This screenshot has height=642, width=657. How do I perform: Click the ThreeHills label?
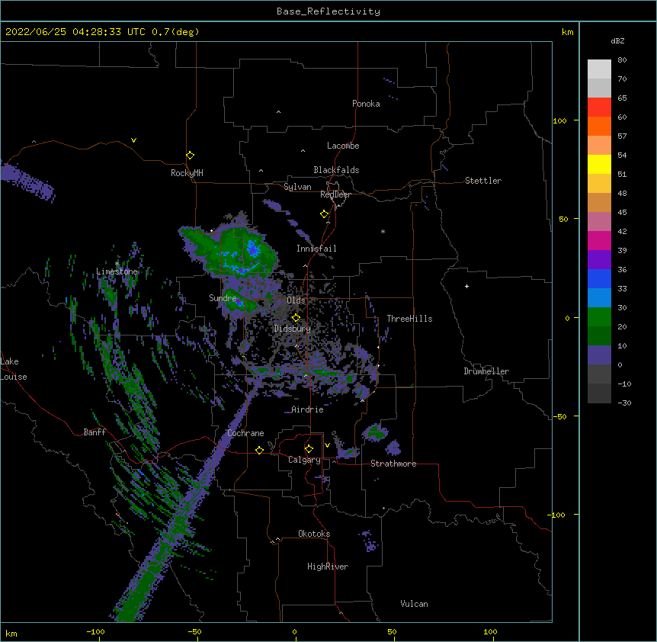[409, 319]
